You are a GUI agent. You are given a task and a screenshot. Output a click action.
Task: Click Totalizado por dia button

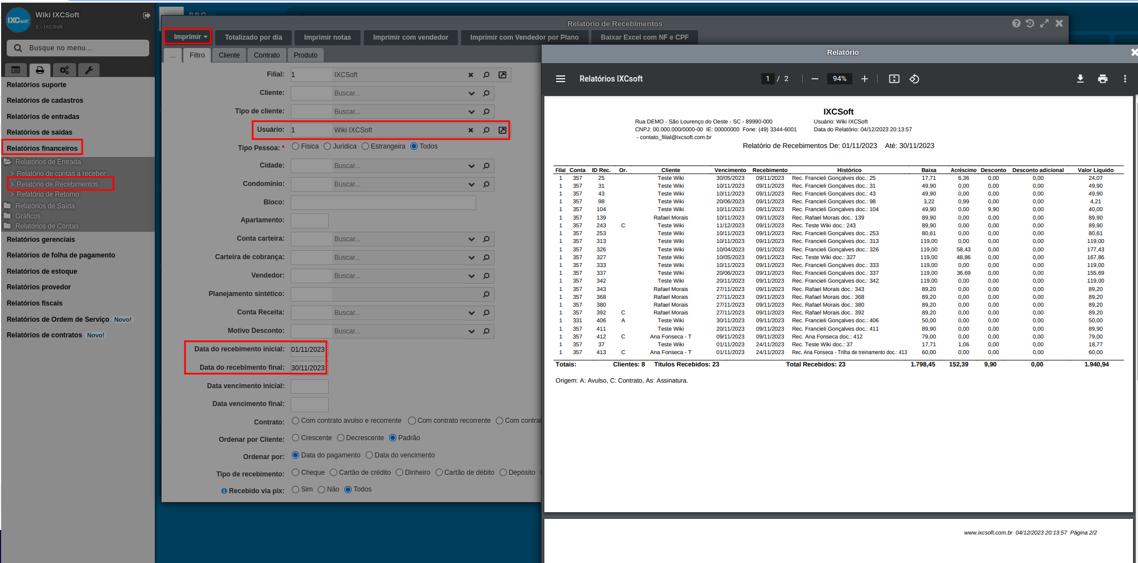click(x=253, y=37)
